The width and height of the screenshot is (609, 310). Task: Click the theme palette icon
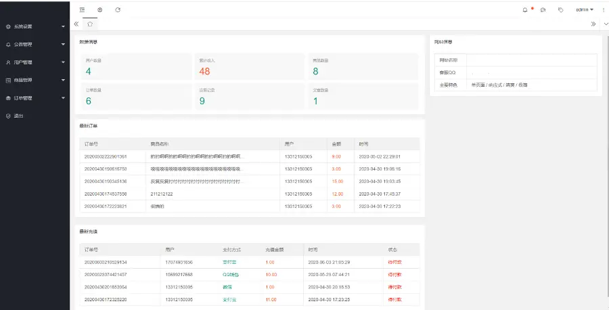click(x=543, y=10)
